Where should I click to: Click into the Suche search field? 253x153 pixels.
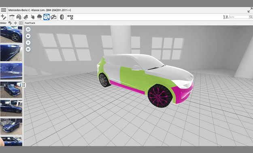(x=239, y=17)
